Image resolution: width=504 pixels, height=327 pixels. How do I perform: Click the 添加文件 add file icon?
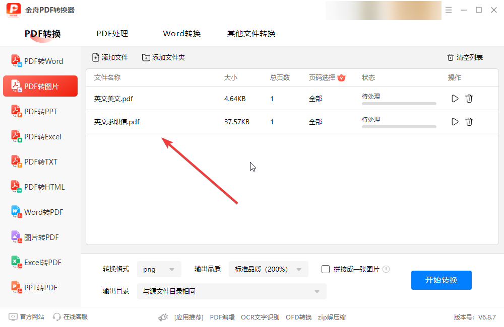96,57
